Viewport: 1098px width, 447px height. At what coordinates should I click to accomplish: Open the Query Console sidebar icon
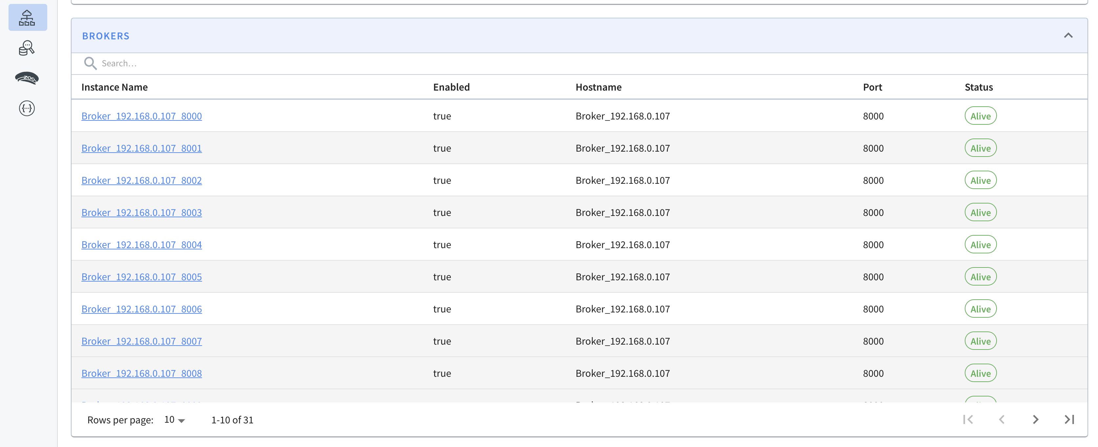point(27,48)
